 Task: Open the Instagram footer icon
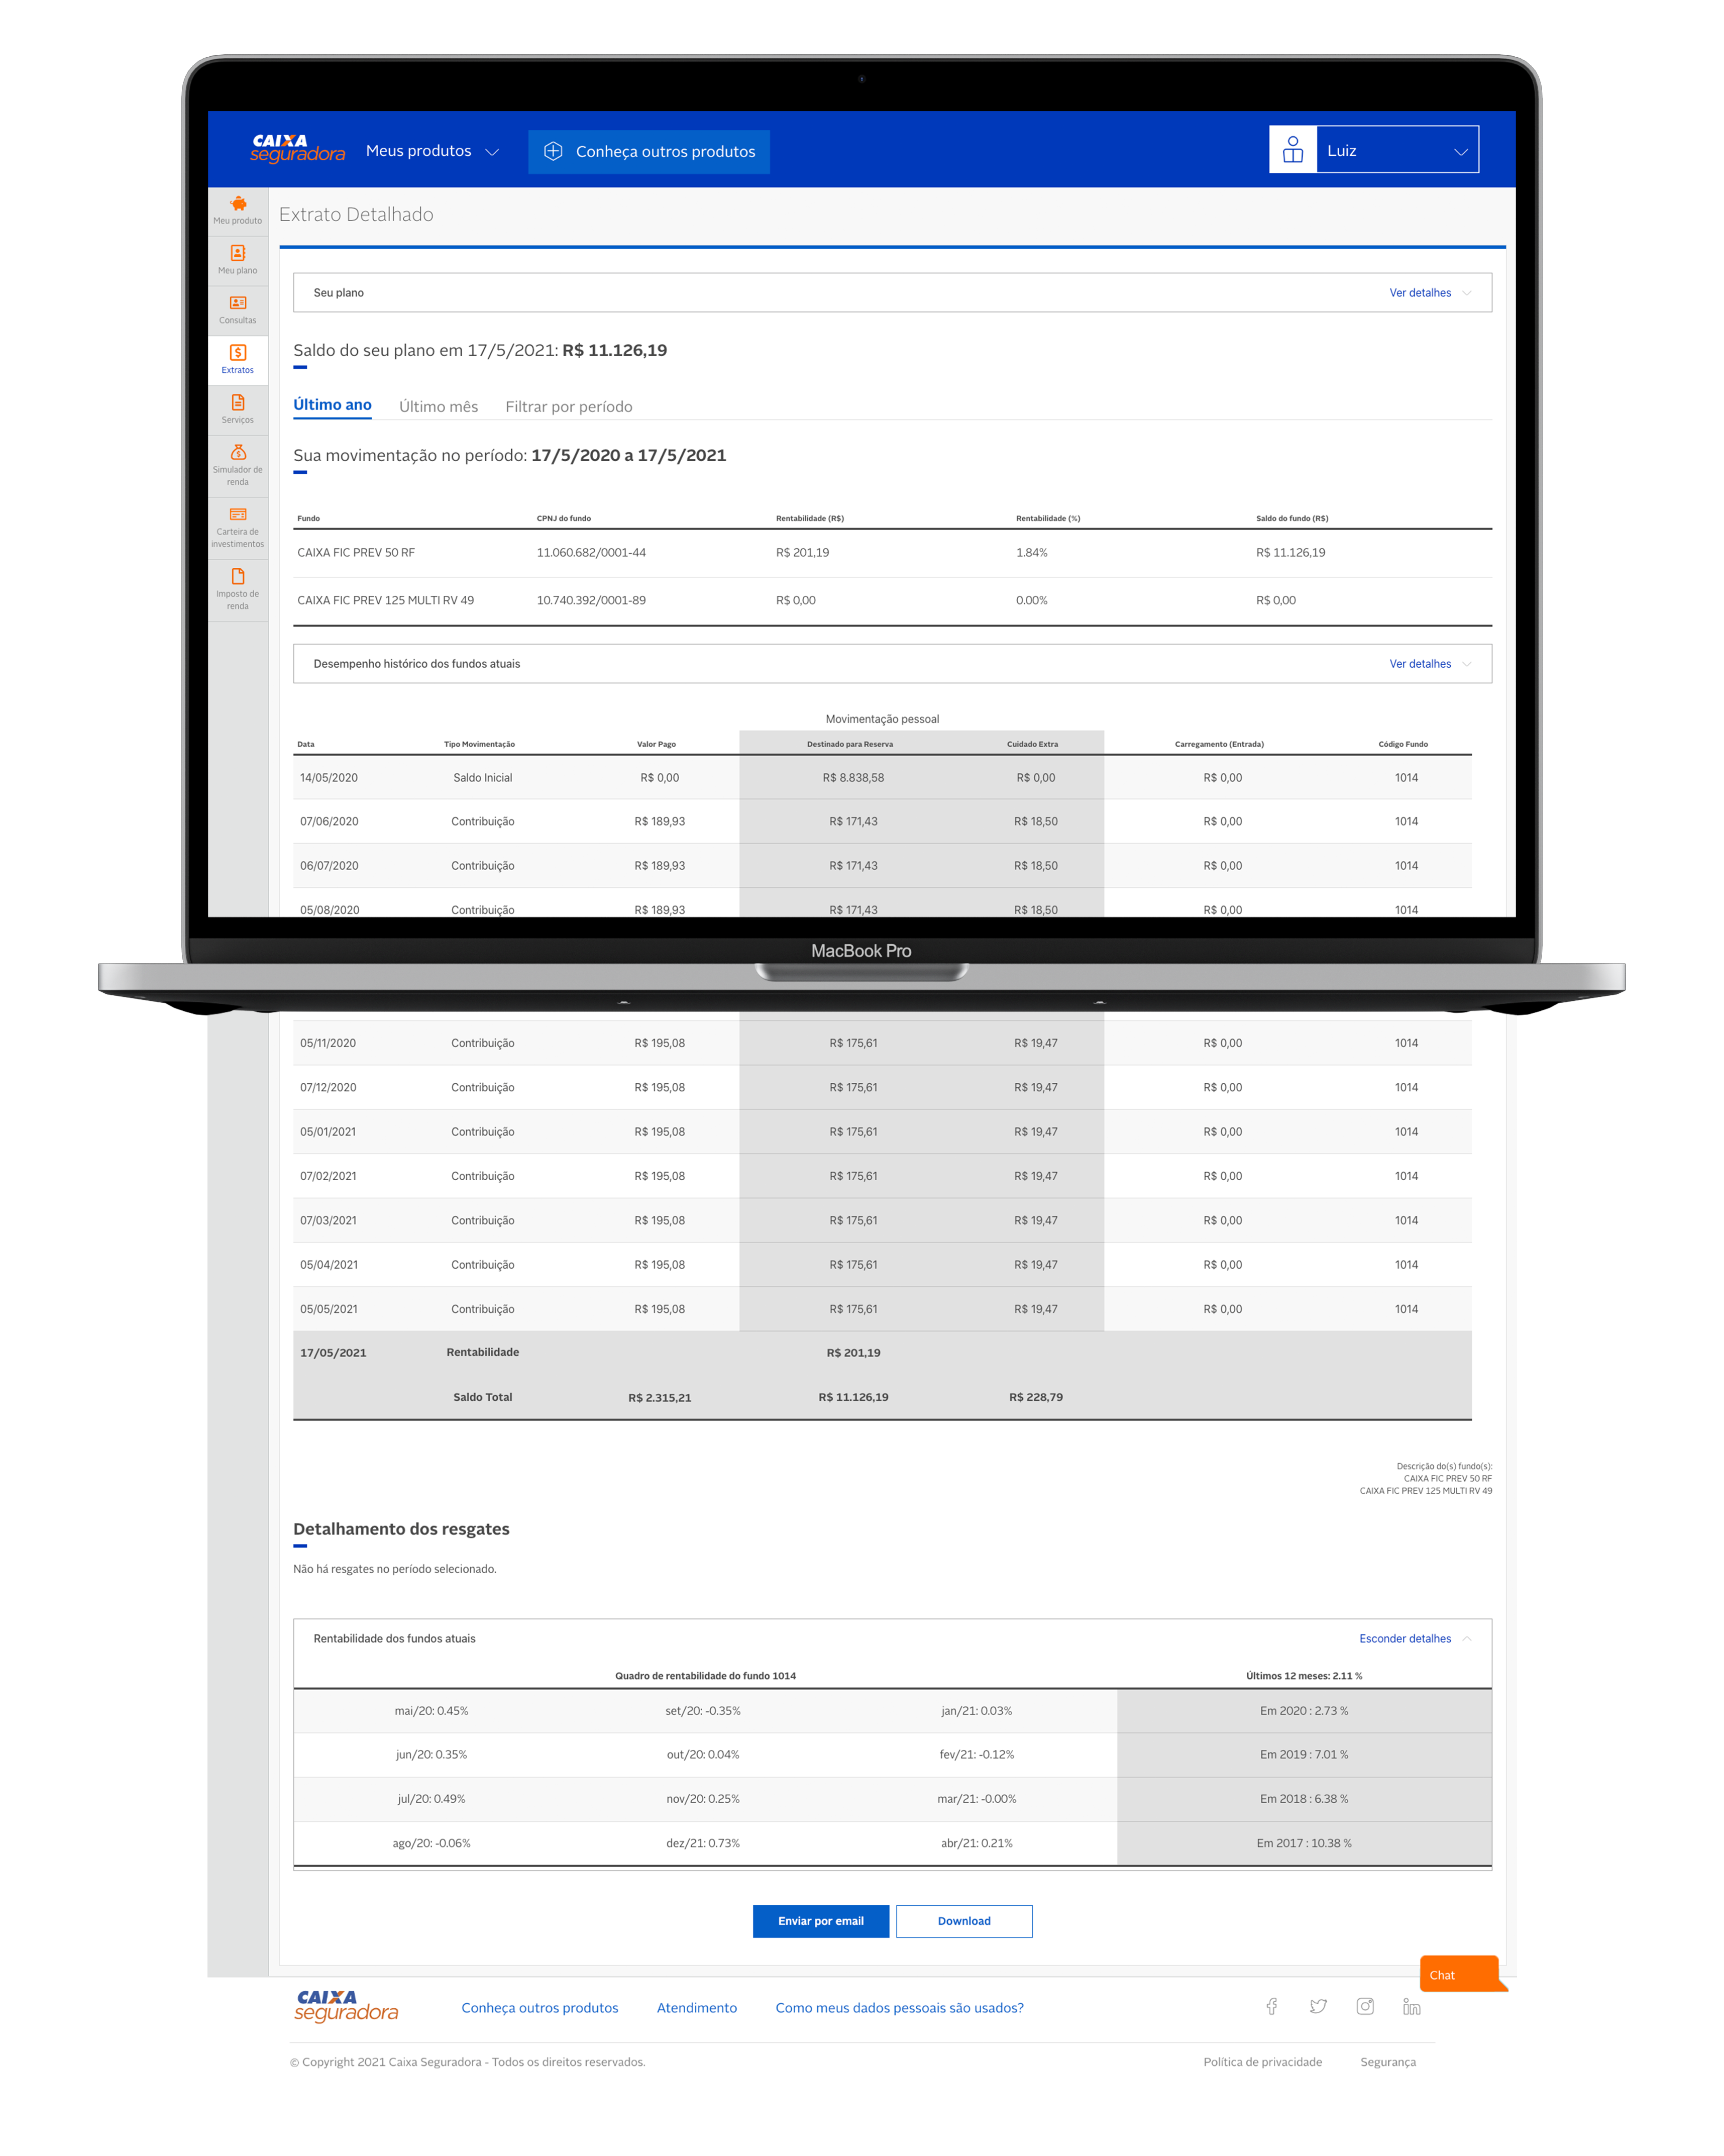[x=1365, y=2006]
